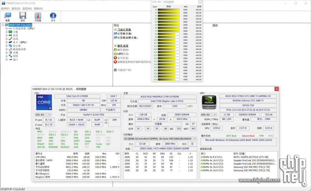Image resolution: width=311 pixels, height=191 pixels.
Task: Click the 主板 motherboard icon in tree
Action: point(10,32)
